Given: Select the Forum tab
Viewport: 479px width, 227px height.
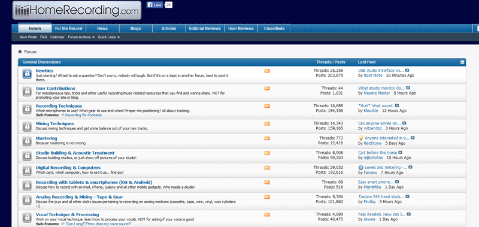Looking at the screenshot, I should (35, 28).
